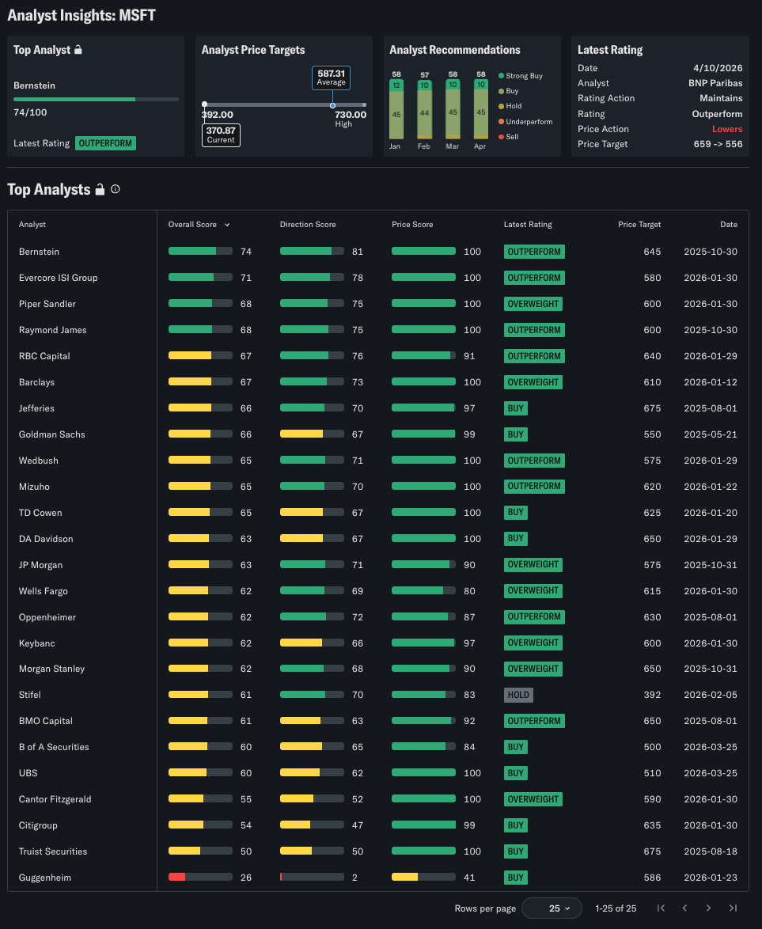Click the 730.00 High price target label

pyautogui.click(x=351, y=119)
